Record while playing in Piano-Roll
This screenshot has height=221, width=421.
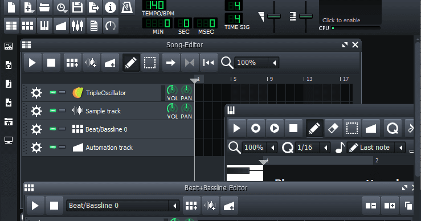275,128
